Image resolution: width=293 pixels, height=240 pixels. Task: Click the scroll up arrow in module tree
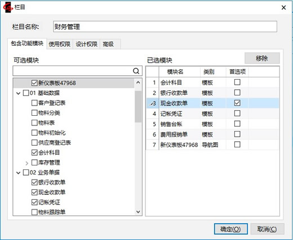click(138, 82)
